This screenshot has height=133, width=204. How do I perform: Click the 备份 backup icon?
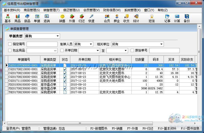point(187,18)
